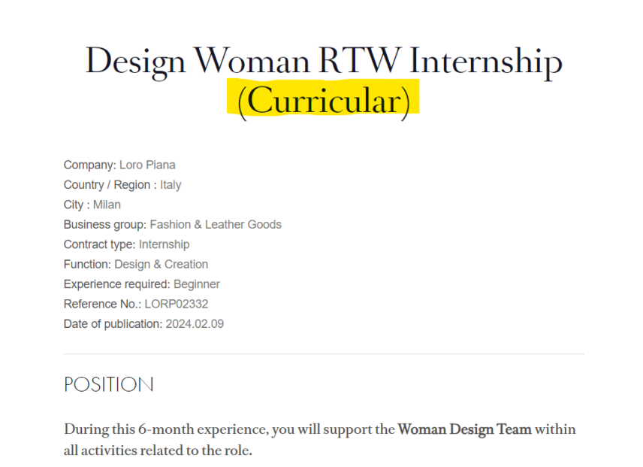Click the Date of publication label
The height and width of the screenshot is (467, 643).
click(x=113, y=324)
